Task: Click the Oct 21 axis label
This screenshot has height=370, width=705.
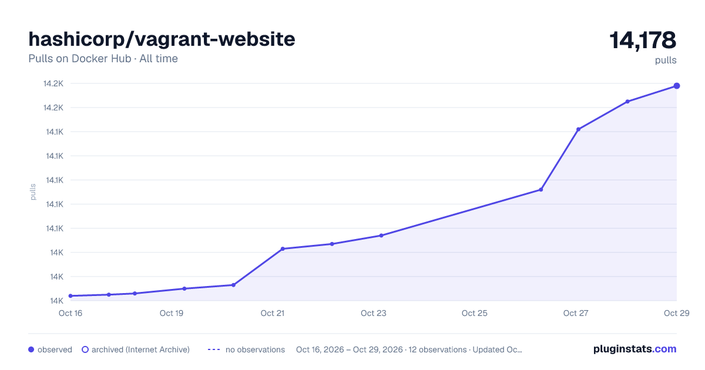Action: tap(273, 313)
